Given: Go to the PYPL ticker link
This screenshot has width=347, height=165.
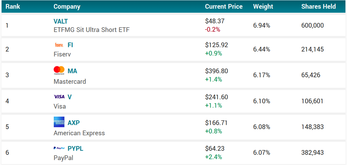Looking at the screenshot, I should point(75,148).
